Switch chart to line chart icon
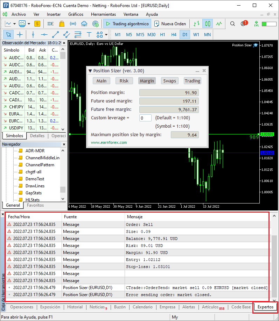Viewport: 279px width, 321px height. pos(219,24)
